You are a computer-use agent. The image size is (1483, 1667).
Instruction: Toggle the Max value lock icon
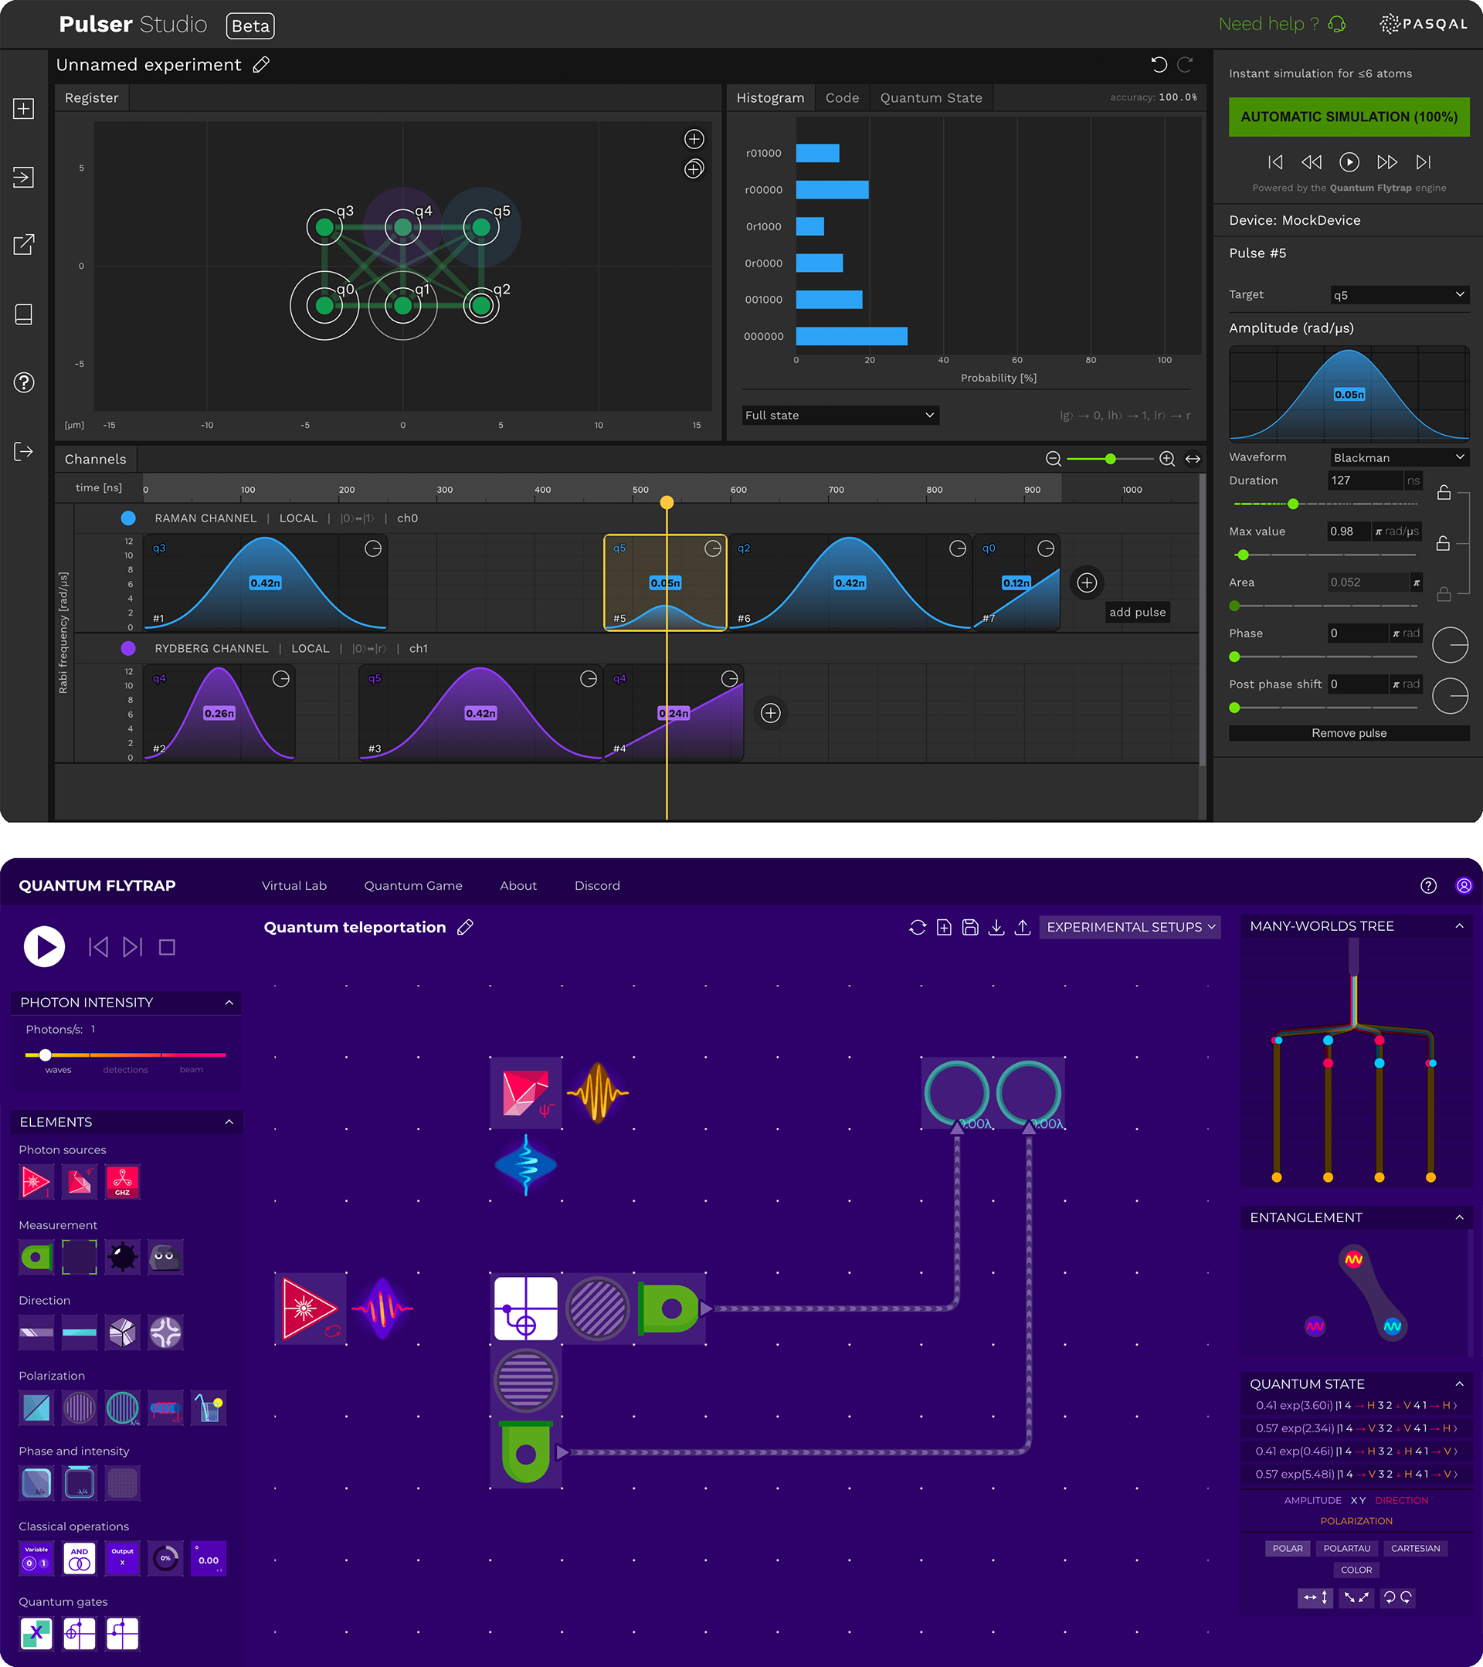[1443, 542]
